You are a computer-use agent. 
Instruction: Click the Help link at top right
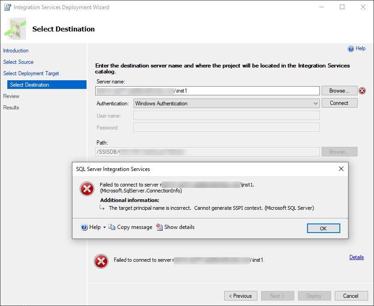360,48
